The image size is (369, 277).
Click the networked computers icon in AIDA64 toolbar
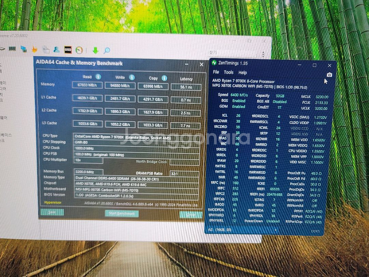click(x=24, y=49)
